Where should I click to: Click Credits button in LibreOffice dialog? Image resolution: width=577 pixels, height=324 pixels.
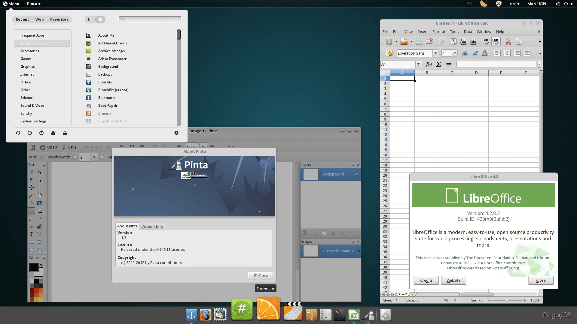[x=426, y=280]
